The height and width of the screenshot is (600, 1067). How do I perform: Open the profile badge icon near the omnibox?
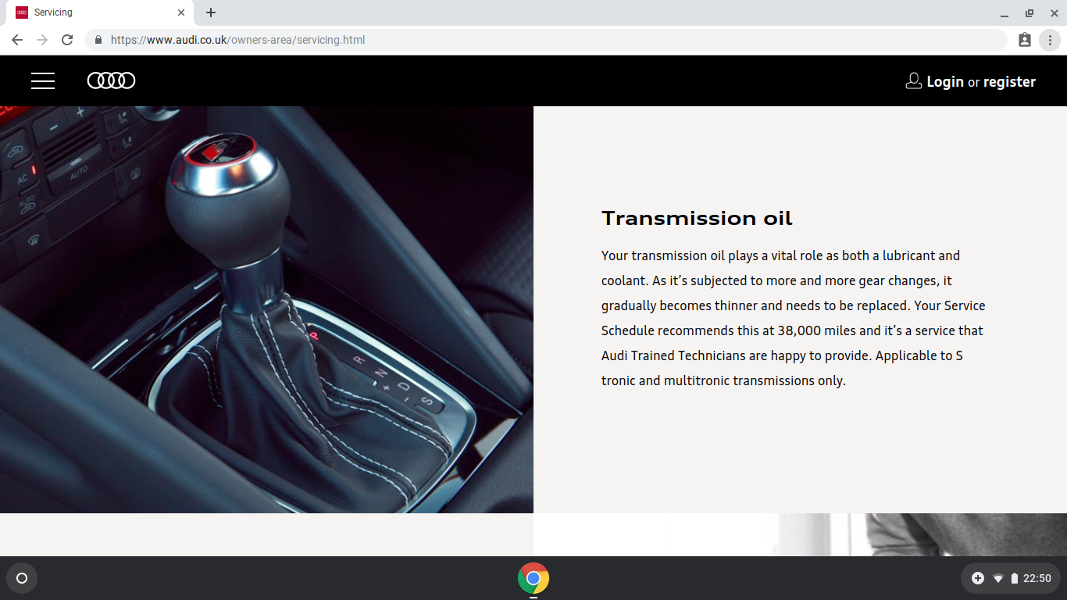pyautogui.click(x=1024, y=40)
